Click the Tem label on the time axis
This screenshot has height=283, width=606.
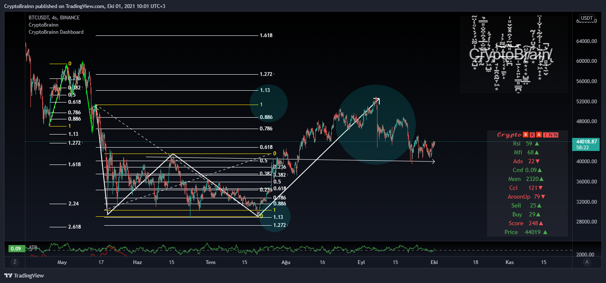click(210, 262)
